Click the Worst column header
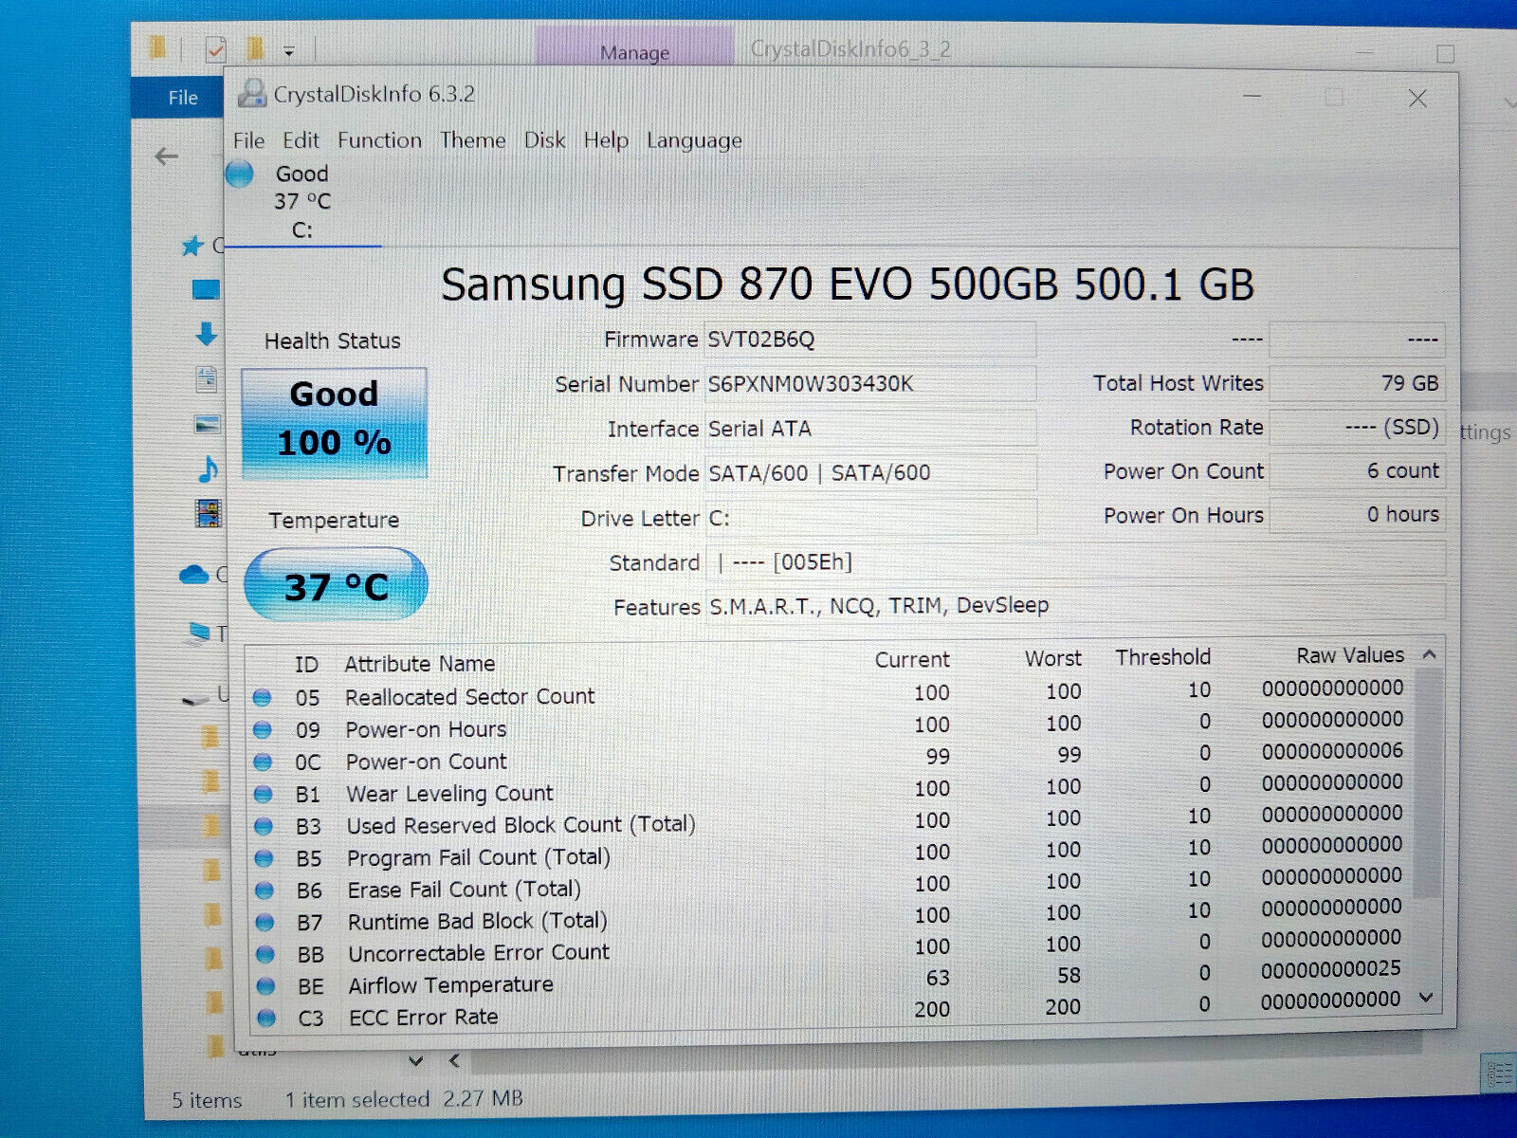 pos(1052,658)
